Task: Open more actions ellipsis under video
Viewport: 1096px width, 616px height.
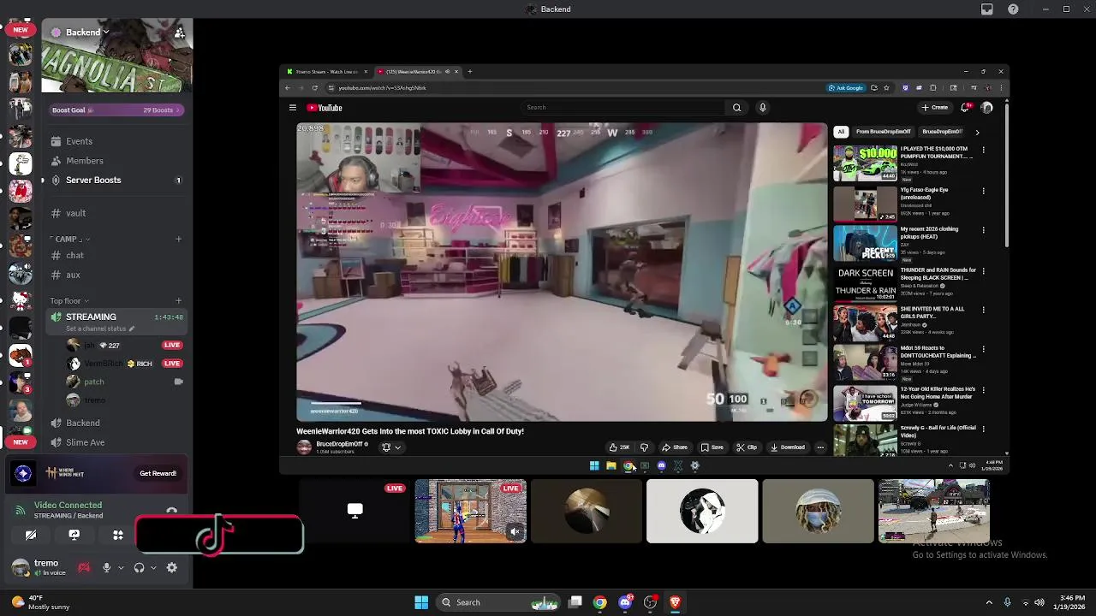Action: point(819,447)
